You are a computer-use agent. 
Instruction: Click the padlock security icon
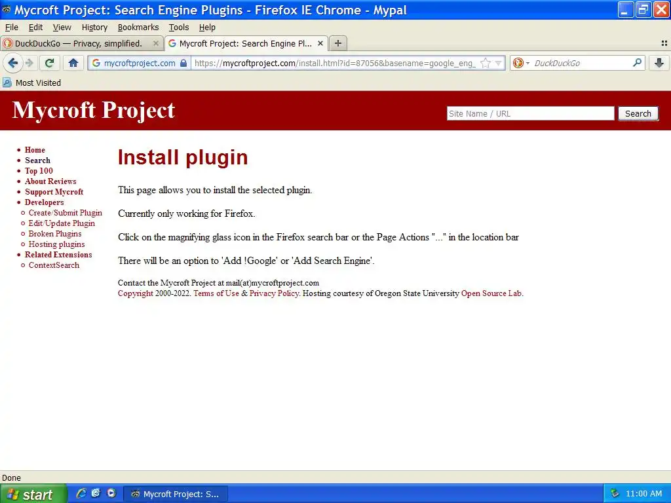(183, 64)
